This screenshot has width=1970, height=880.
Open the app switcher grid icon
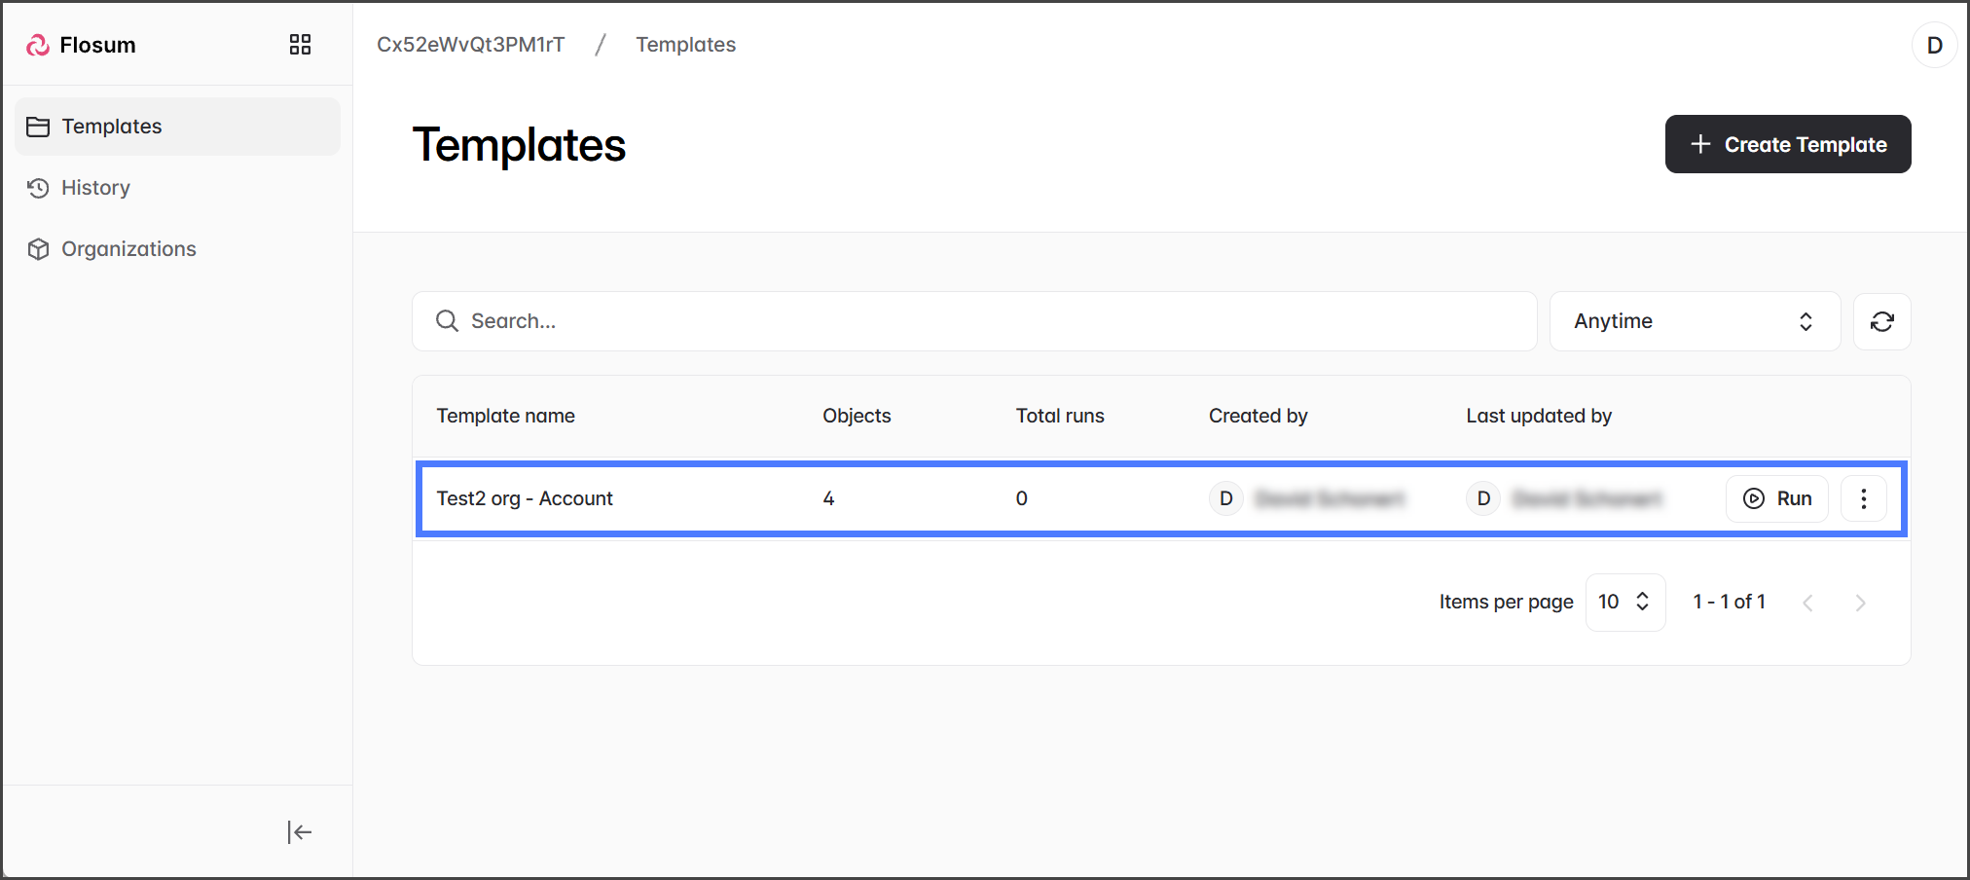[x=300, y=45]
